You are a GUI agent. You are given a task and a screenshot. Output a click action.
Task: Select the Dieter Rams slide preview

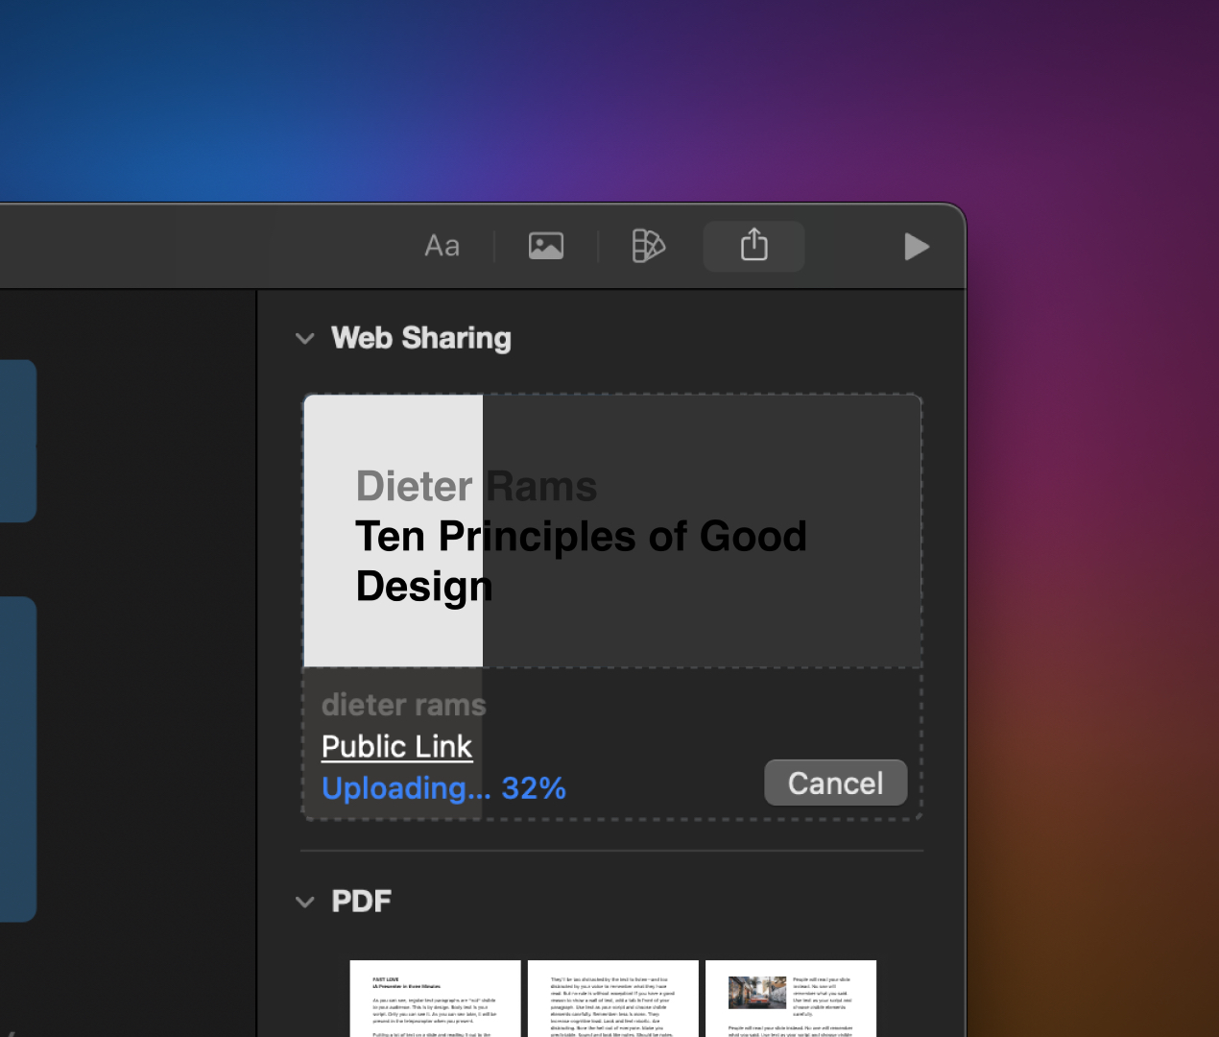click(612, 531)
